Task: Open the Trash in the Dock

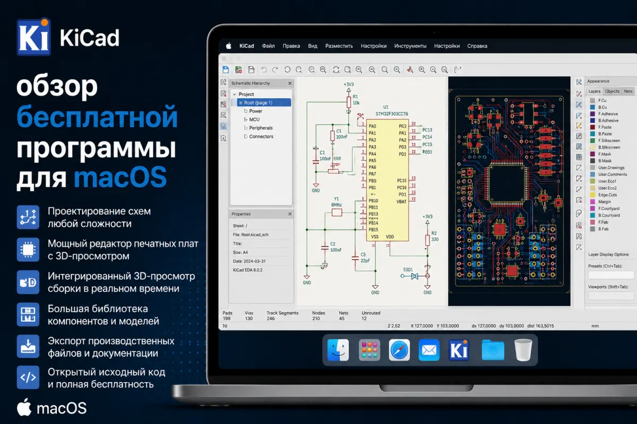Action: (523, 350)
